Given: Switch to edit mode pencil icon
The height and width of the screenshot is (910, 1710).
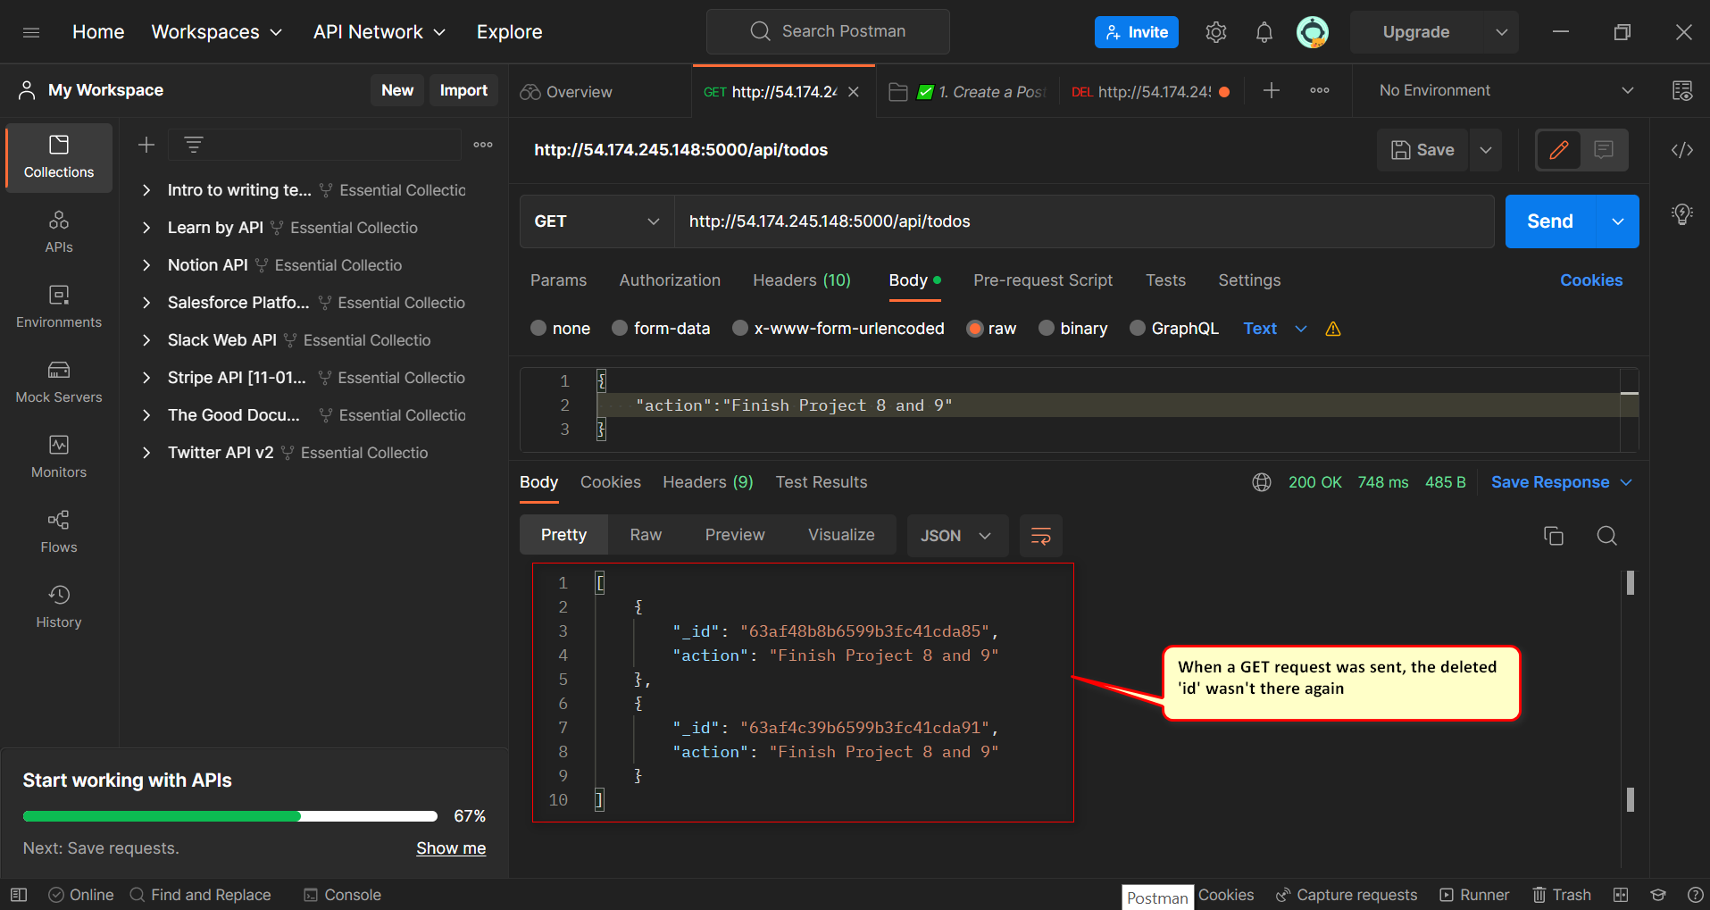Looking at the screenshot, I should (x=1559, y=150).
